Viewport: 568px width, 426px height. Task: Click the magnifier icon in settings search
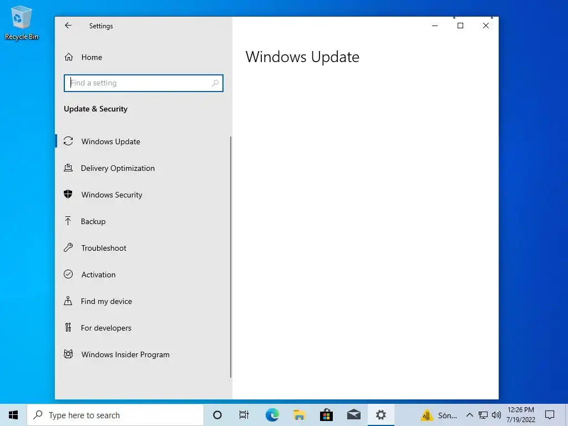click(x=215, y=83)
